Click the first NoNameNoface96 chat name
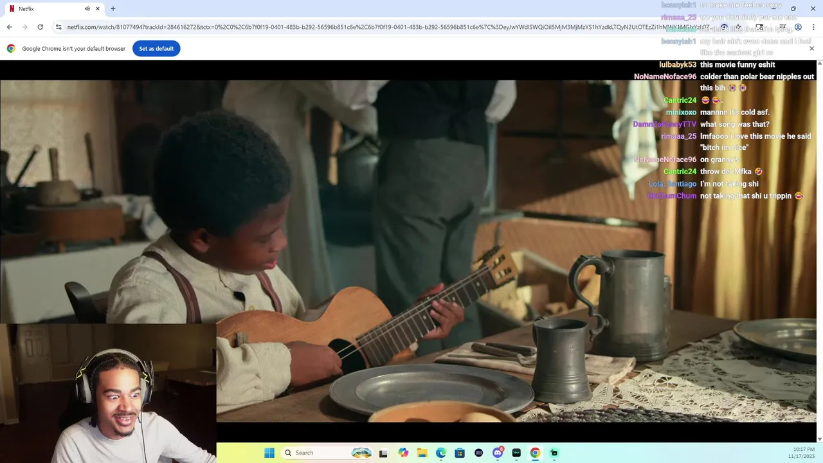Viewport: 823px width, 463px height. pos(665,77)
